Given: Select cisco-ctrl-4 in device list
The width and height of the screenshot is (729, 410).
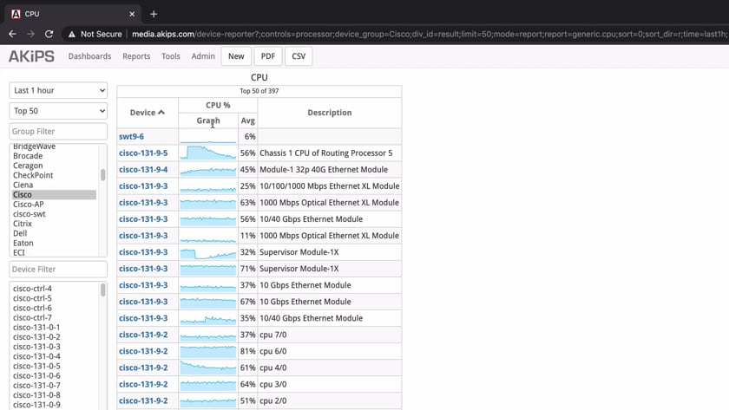Looking at the screenshot, I should click(x=33, y=289).
